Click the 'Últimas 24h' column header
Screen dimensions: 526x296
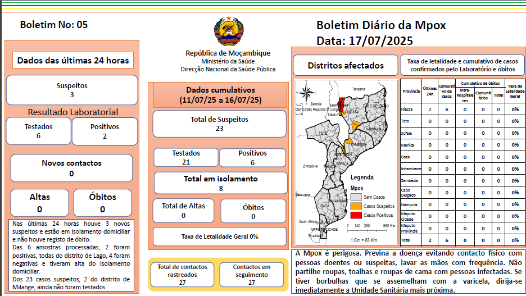coord(430,91)
